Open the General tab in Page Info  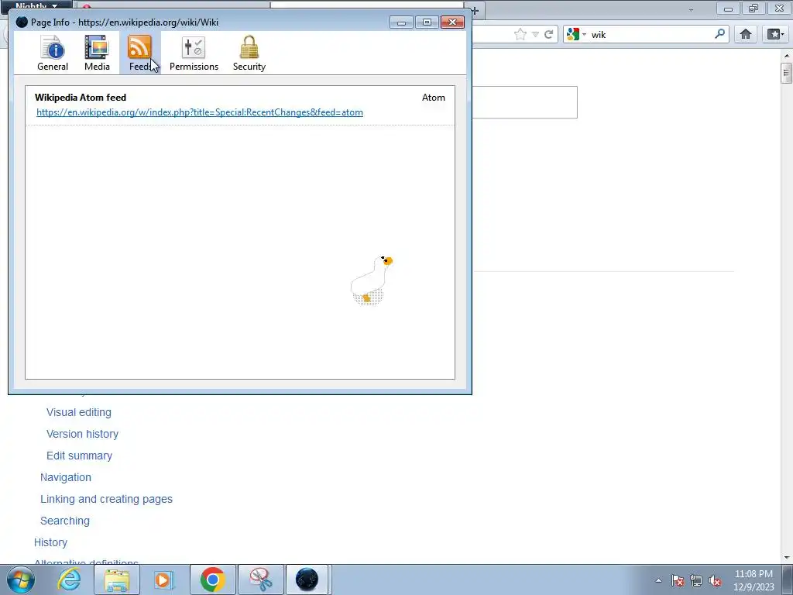point(53,53)
